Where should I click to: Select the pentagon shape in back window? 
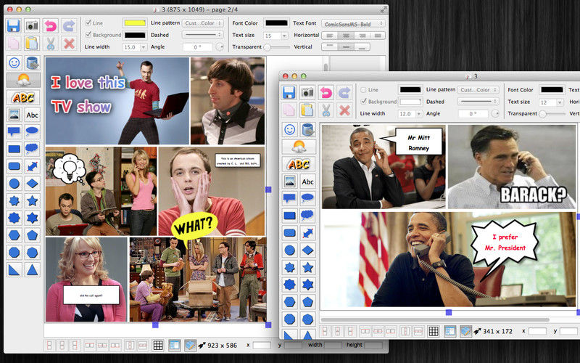[x=32, y=235]
